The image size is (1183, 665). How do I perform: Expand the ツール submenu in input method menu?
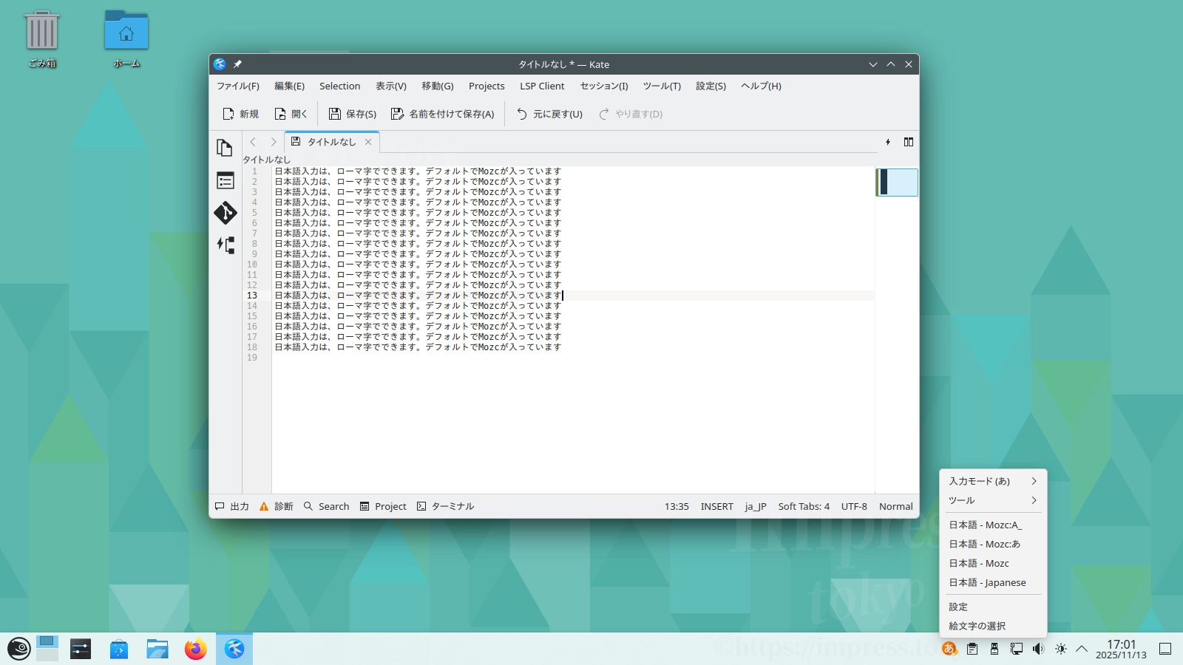tap(993, 500)
